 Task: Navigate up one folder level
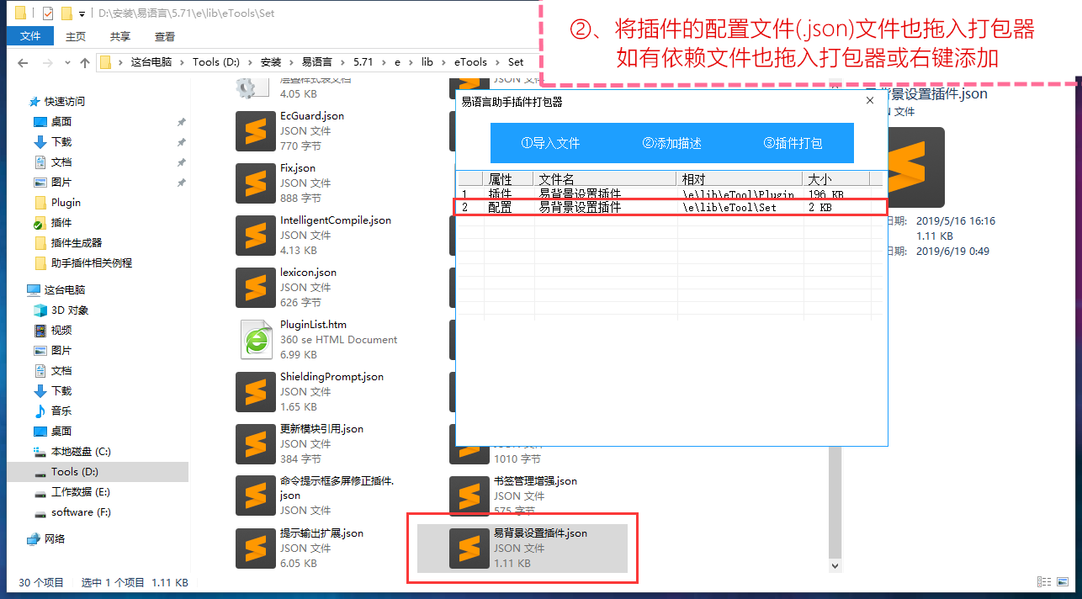pos(84,62)
